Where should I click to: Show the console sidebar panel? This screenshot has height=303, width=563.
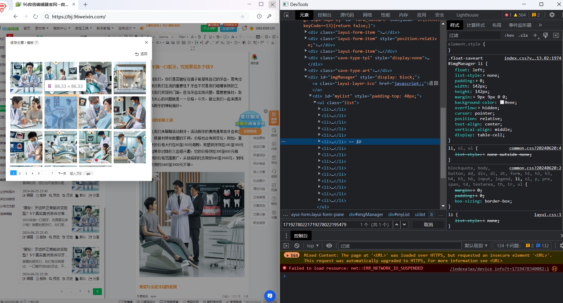(x=286, y=246)
